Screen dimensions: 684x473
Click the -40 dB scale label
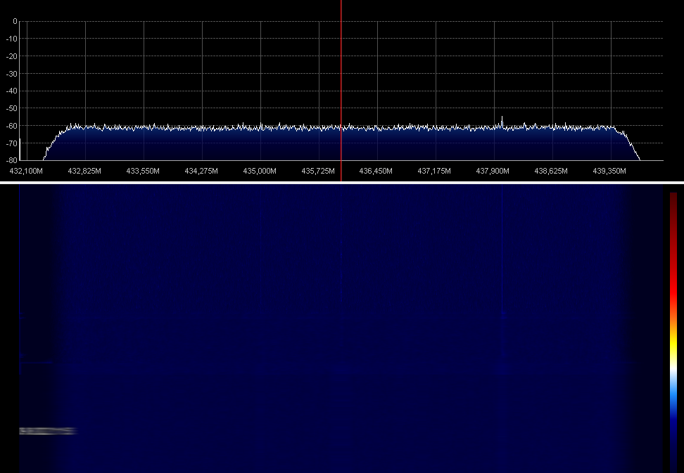click(12, 91)
